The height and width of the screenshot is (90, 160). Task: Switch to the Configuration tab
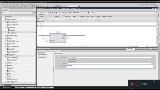pos(49,51)
